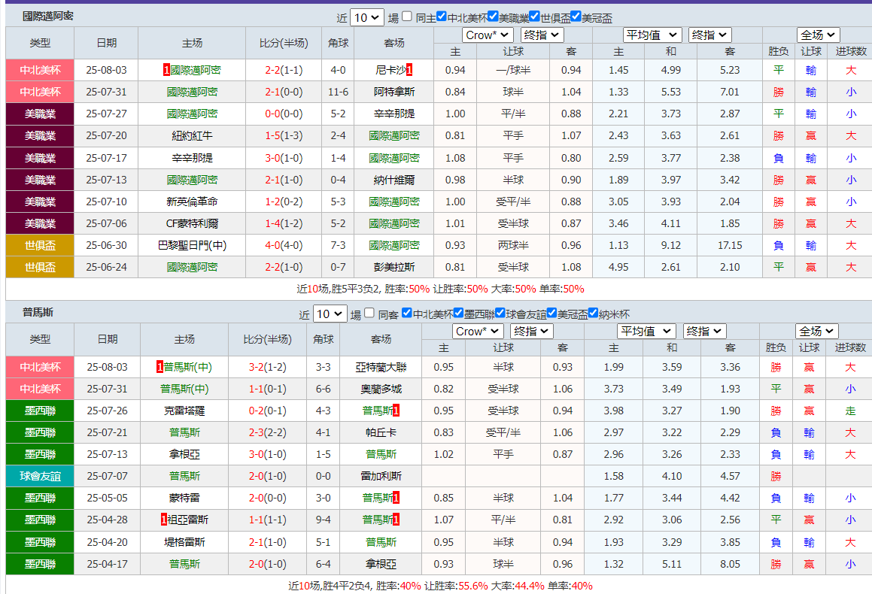Open the match count dropdown showing 10 at top
Viewport: 872px width, 594px height.
366,16
